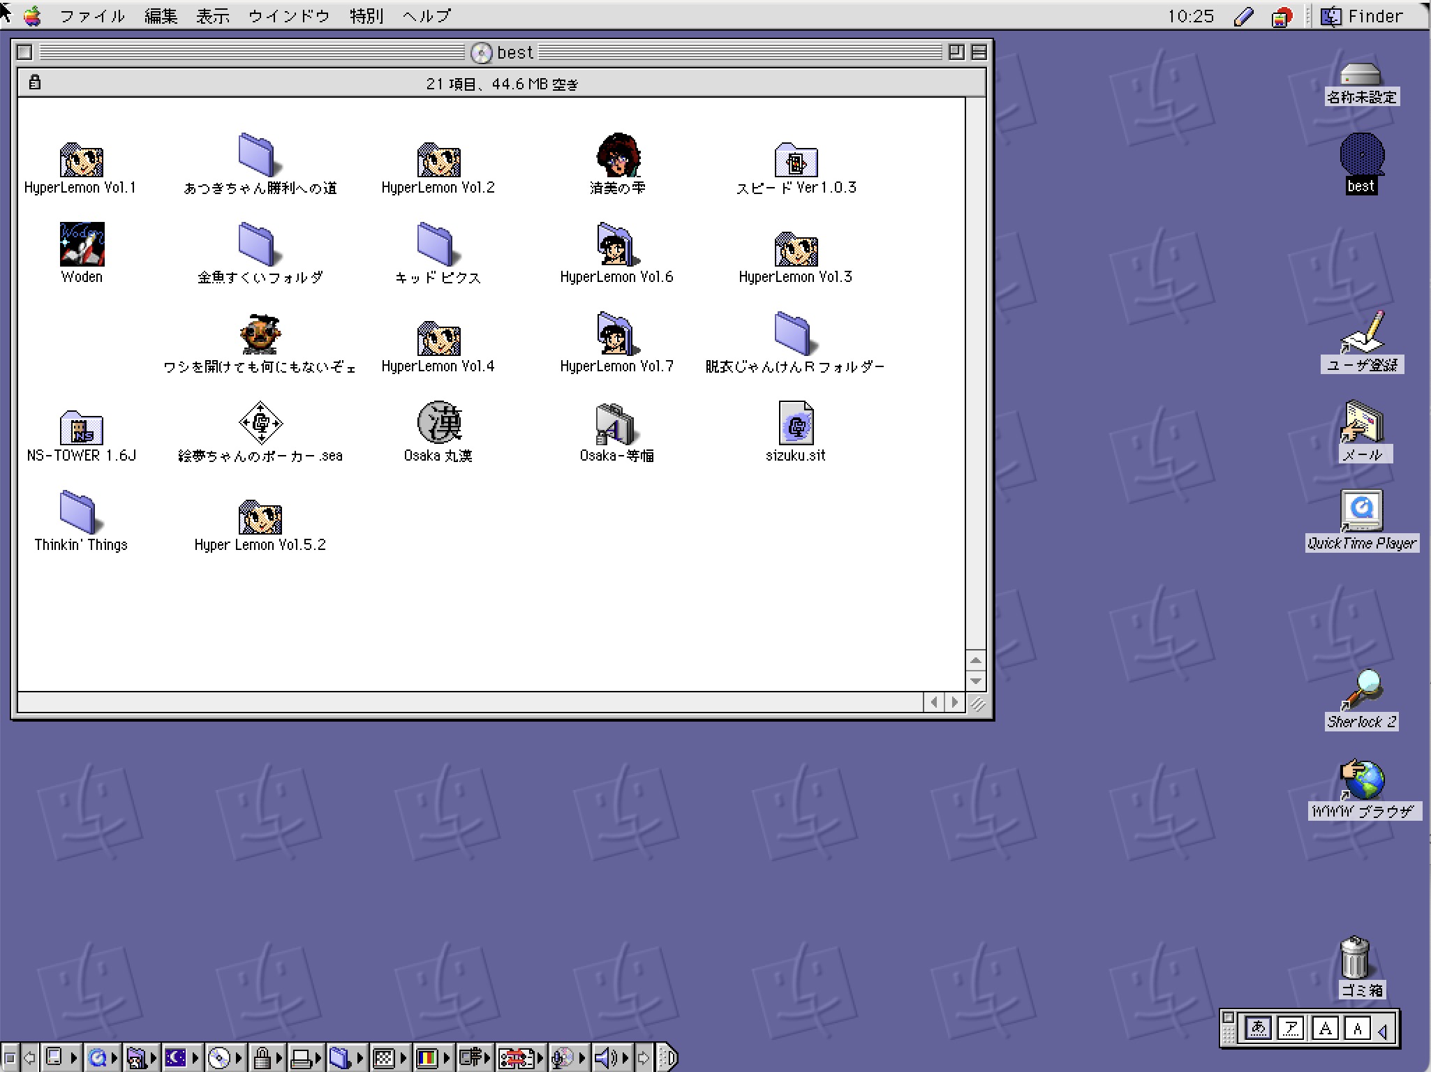The height and width of the screenshot is (1072, 1431).
Task: Open the ウインドウ menu
Action: point(289,15)
